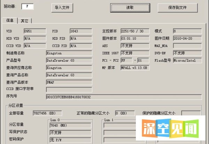Click the Flash型号 label
The image size is (209, 144).
click(x=163, y=60)
